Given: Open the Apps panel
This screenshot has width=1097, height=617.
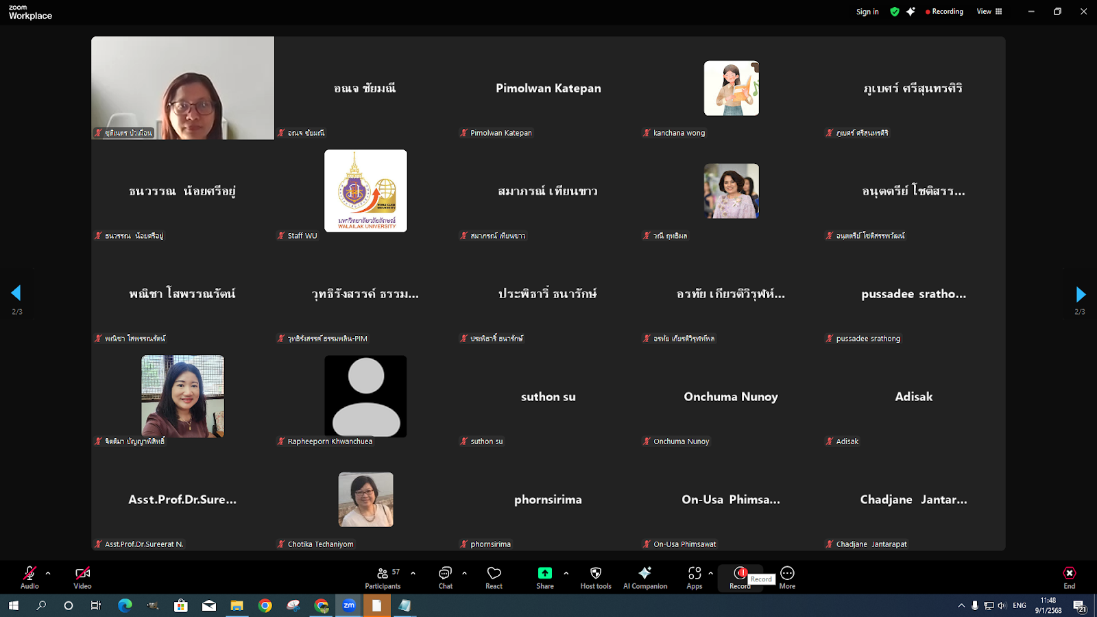Looking at the screenshot, I should click(x=695, y=577).
